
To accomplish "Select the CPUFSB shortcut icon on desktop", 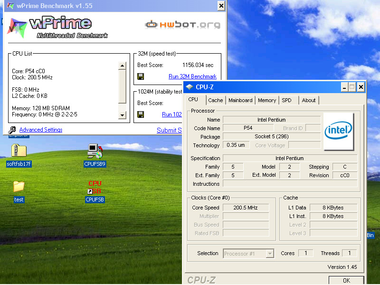I will coord(95,187).
